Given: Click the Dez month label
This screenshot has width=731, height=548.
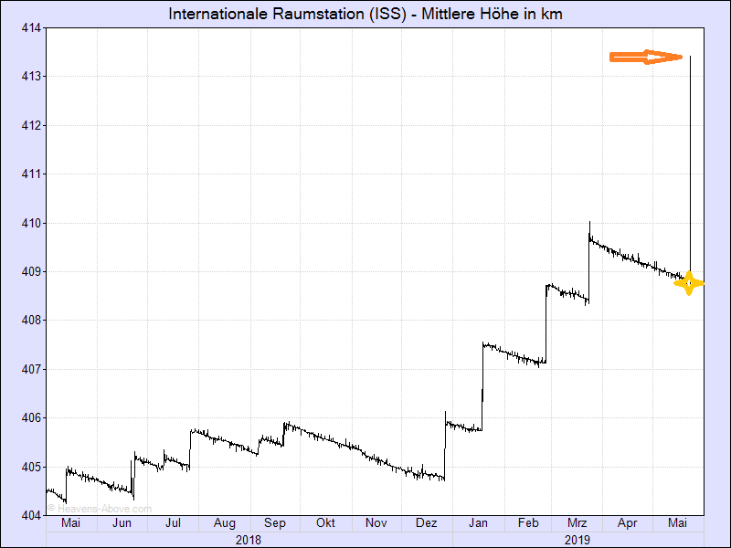Looking at the screenshot, I should (425, 523).
